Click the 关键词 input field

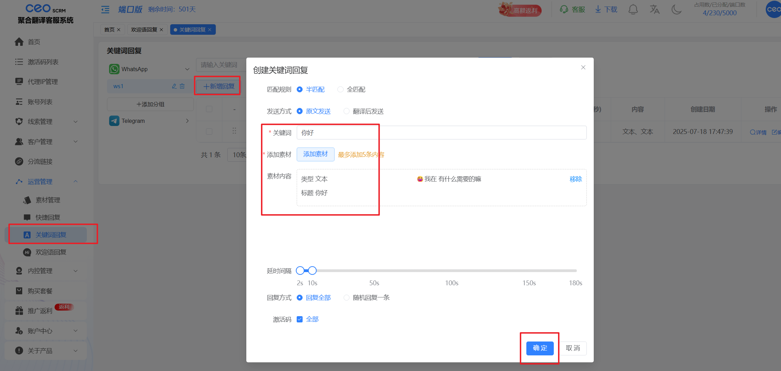pos(442,133)
